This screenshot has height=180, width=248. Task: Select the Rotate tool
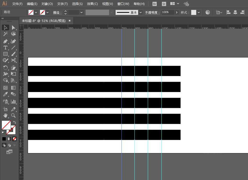5,68
